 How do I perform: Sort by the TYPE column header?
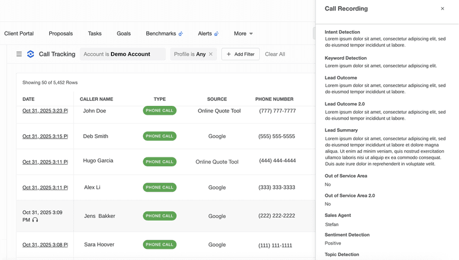(x=160, y=99)
